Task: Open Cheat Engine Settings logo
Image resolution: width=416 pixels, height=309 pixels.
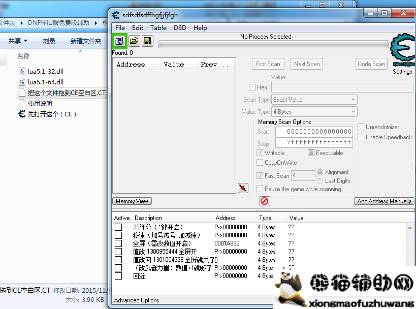Action: (x=402, y=53)
